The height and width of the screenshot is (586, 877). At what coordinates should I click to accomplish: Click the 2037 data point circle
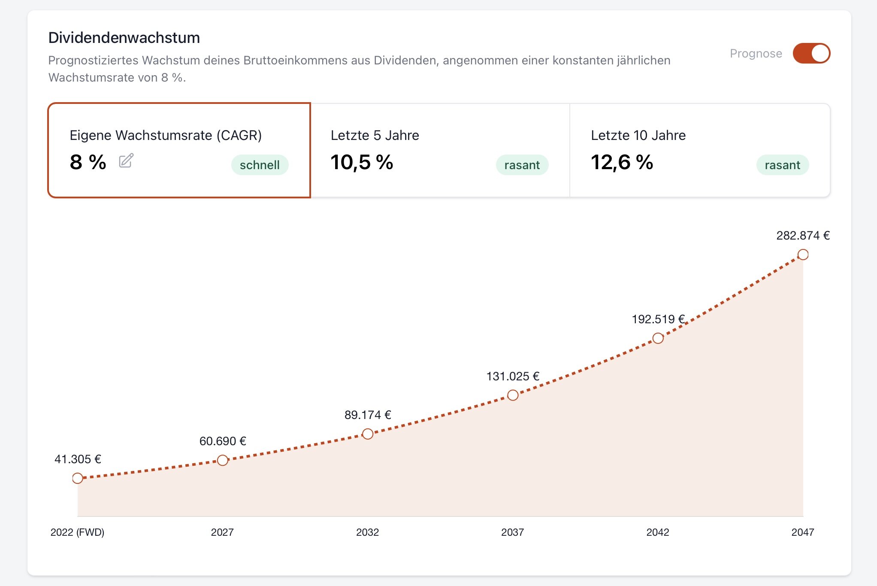tap(513, 395)
